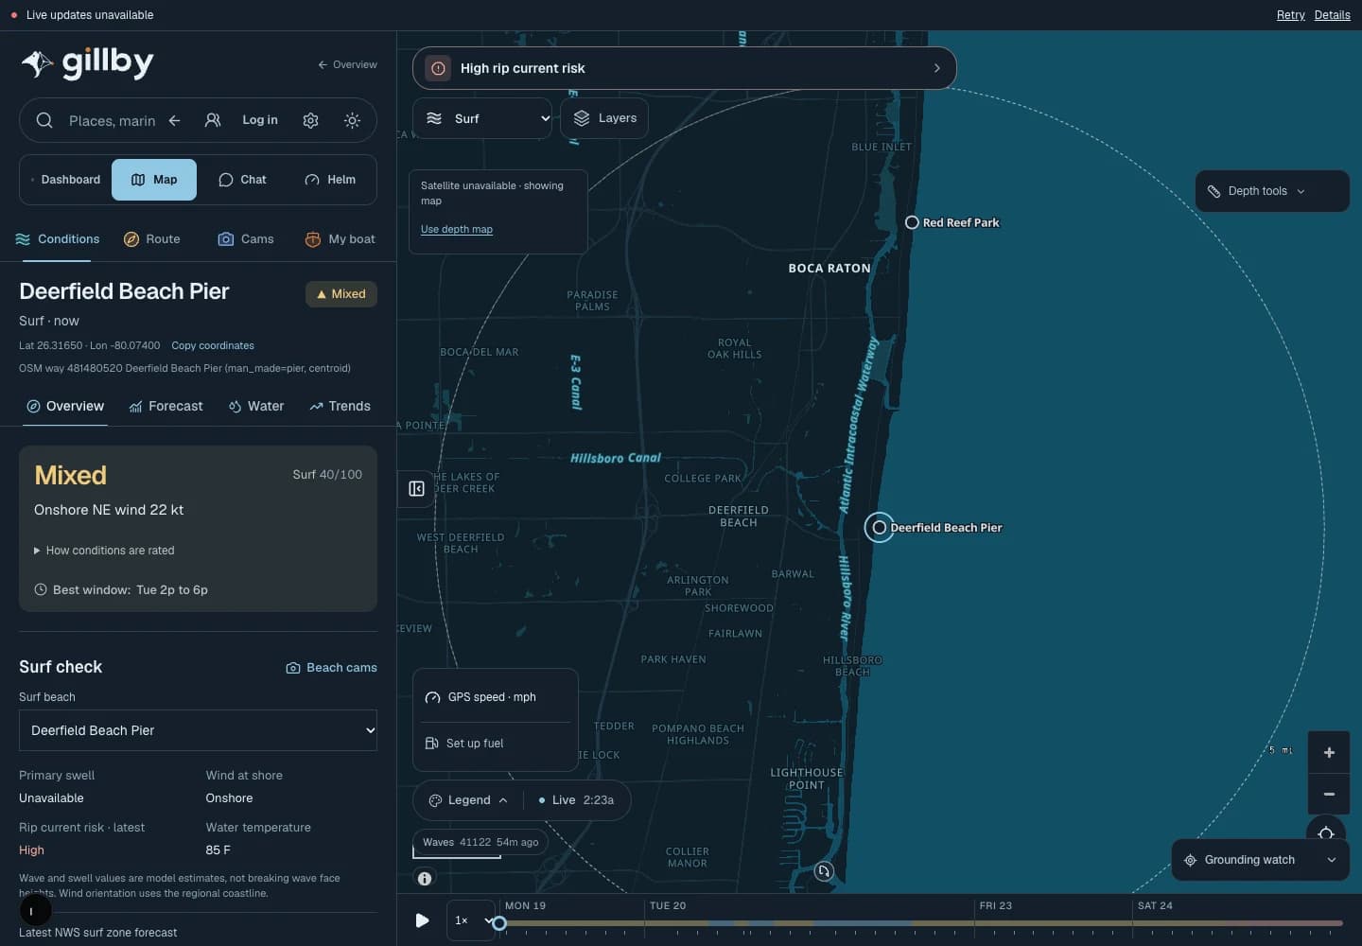1362x946 pixels.
Task: Open the high rip current risk alert
Action: pyautogui.click(x=684, y=68)
